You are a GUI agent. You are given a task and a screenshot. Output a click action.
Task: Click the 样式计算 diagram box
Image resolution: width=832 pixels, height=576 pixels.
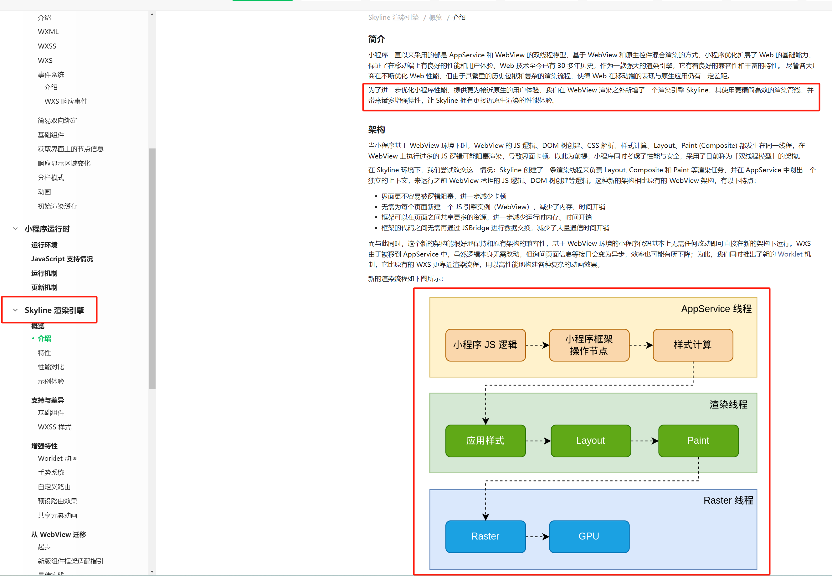693,345
